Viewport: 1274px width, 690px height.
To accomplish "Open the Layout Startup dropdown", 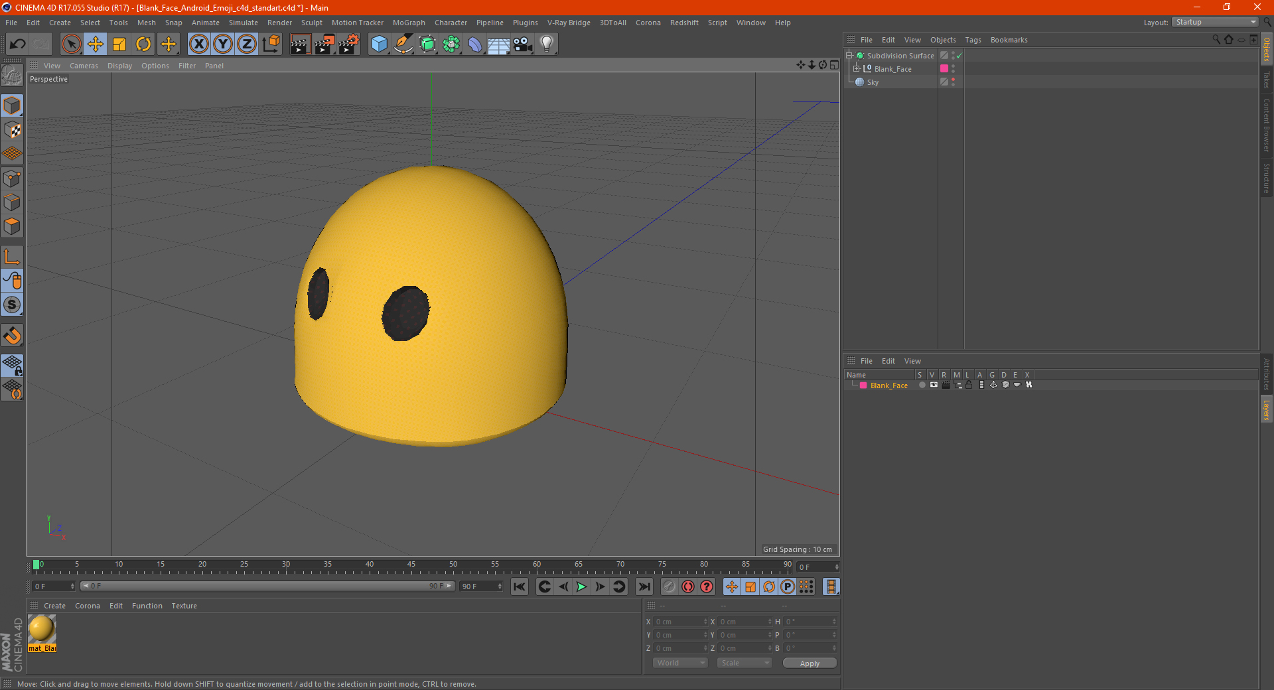I will tap(1216, 22).
